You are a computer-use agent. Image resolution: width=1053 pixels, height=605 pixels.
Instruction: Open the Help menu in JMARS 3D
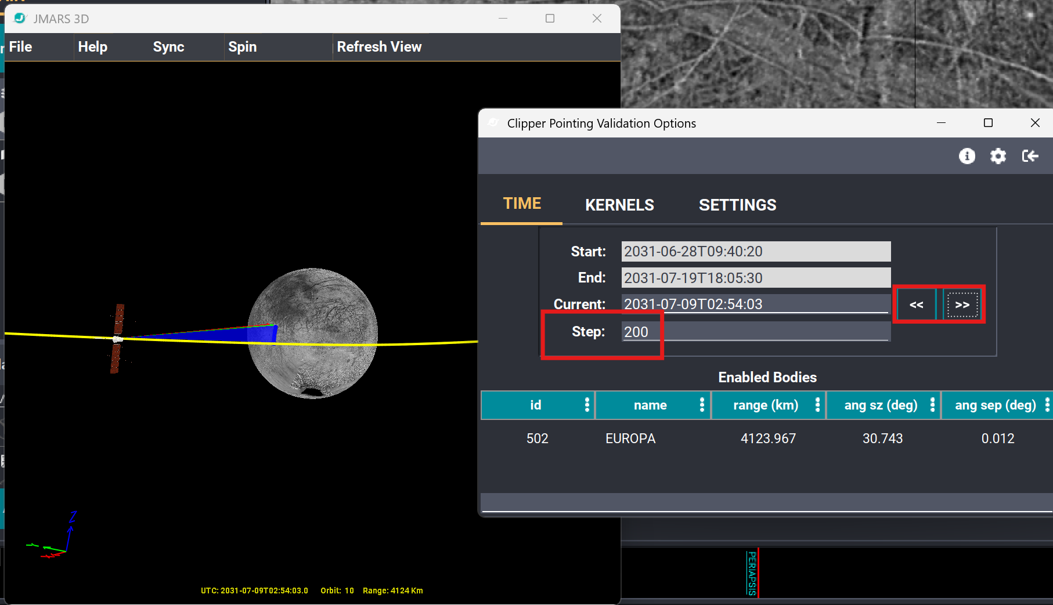[93, 47]
